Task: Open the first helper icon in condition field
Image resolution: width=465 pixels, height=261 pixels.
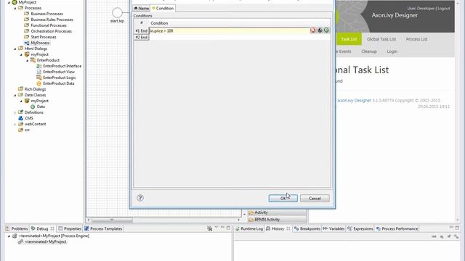Action: [313, 30]
